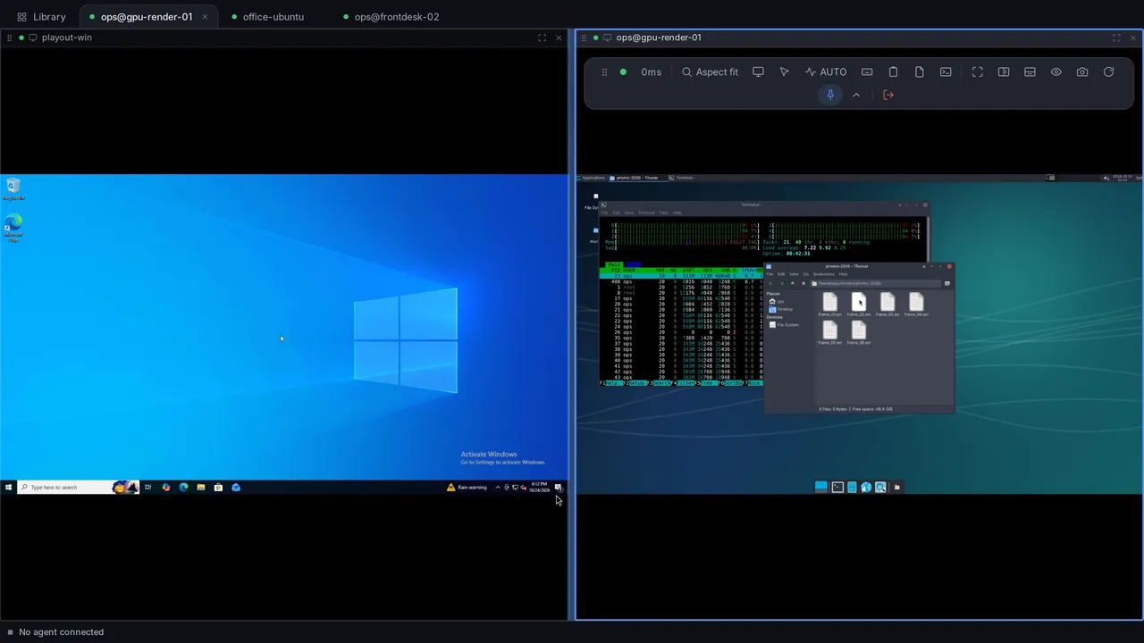This screenshot has height=643, width=1144.
Task: Select Desktop in the Thunar sidebar
Action: click(x=781, y=309)
